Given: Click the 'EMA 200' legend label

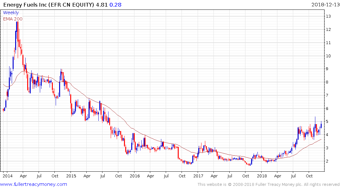Looking at the screenshot, I should (x=13, y=19).
